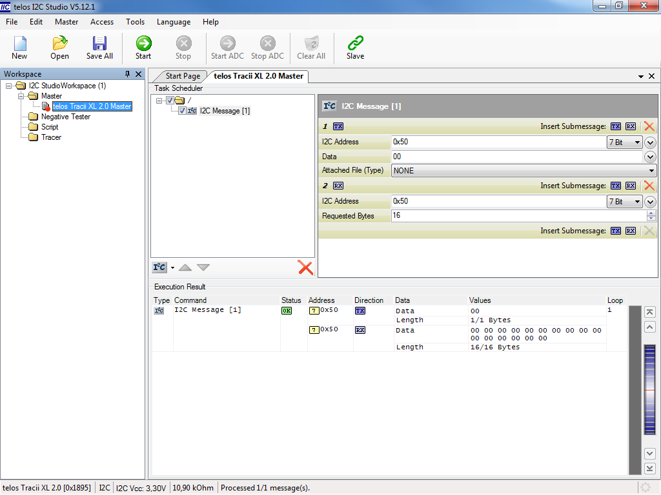
Task: Click the Slave link icon in toolbar
Action: click(355, 48)
